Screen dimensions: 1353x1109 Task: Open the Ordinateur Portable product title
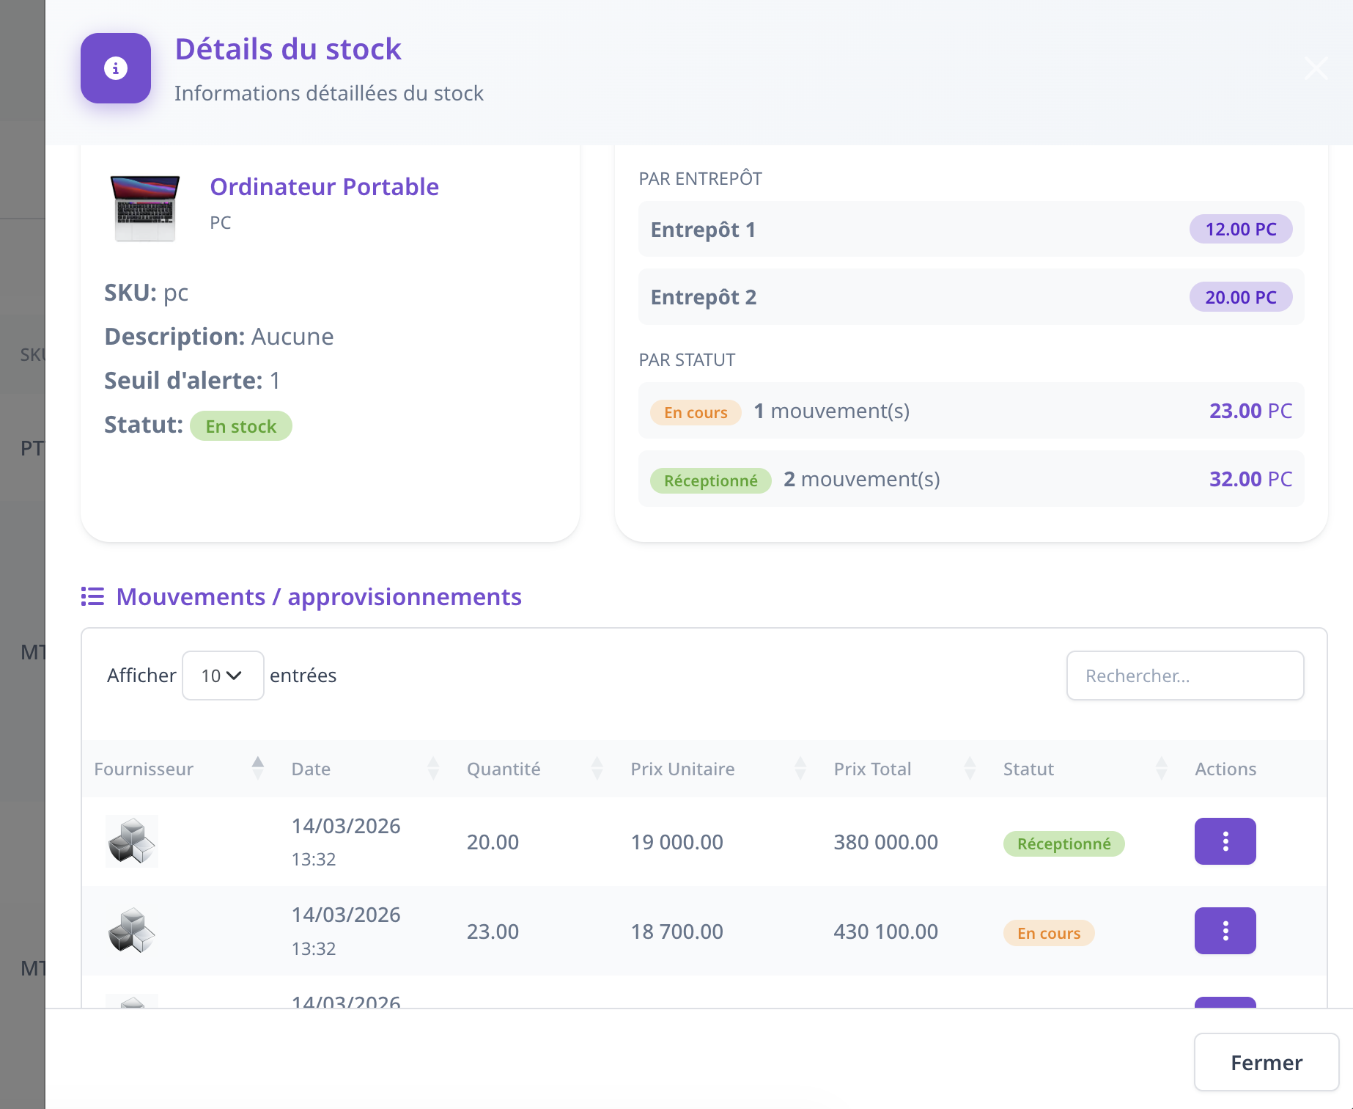(x=324, y=187)
